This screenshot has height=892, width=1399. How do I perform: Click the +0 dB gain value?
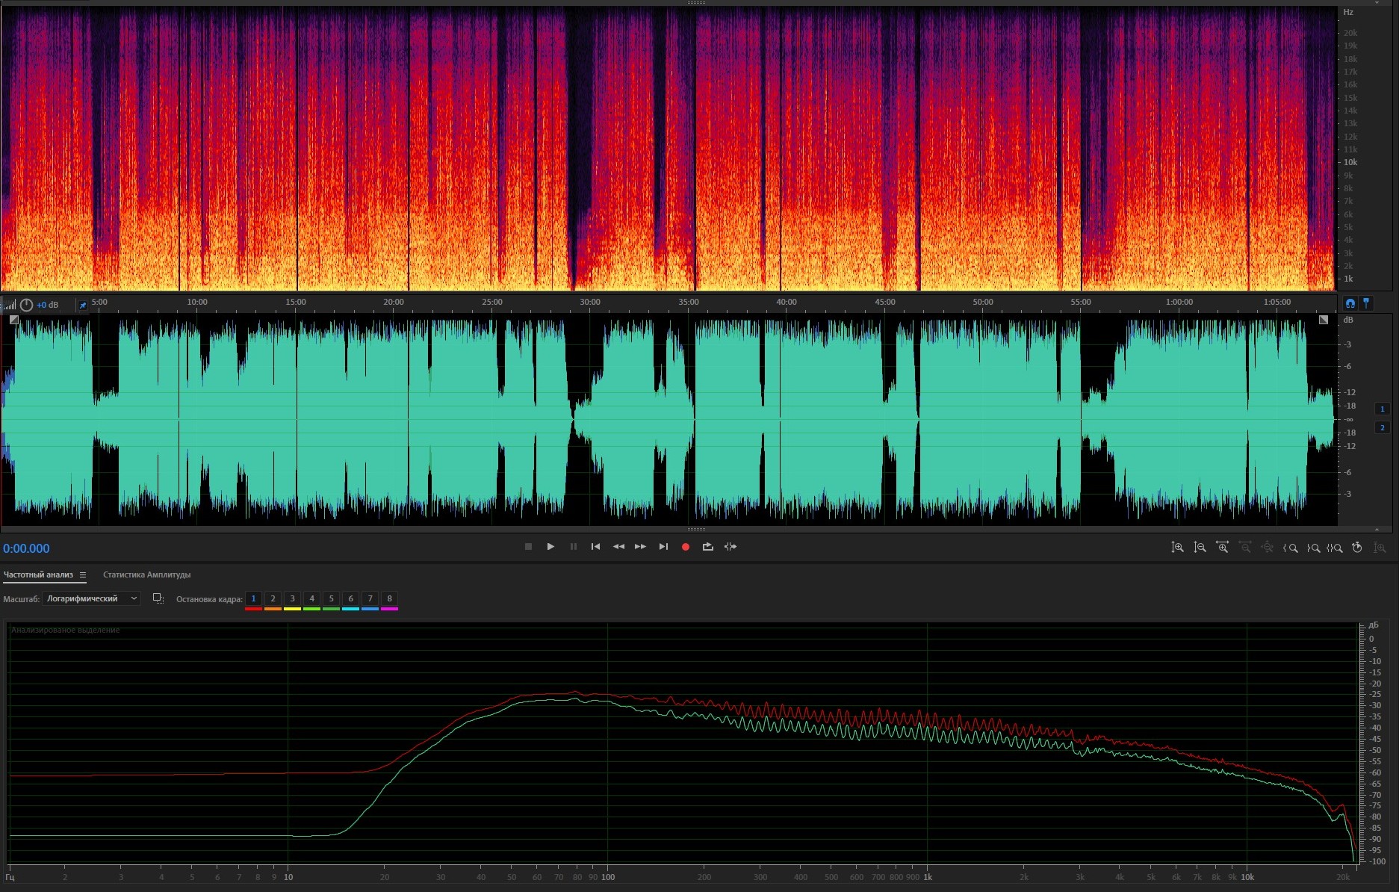pyautogui.click(x=48, y=305)
